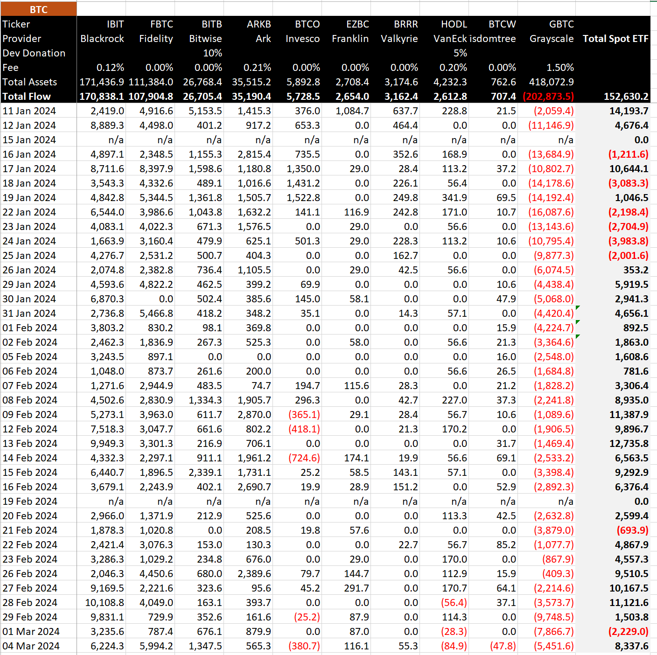Select the Dev Donation row label
657x655 pixels.
(x=34, y=53)
